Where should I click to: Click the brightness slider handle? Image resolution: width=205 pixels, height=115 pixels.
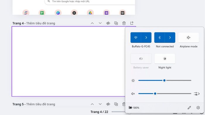(x=164, y=81)
